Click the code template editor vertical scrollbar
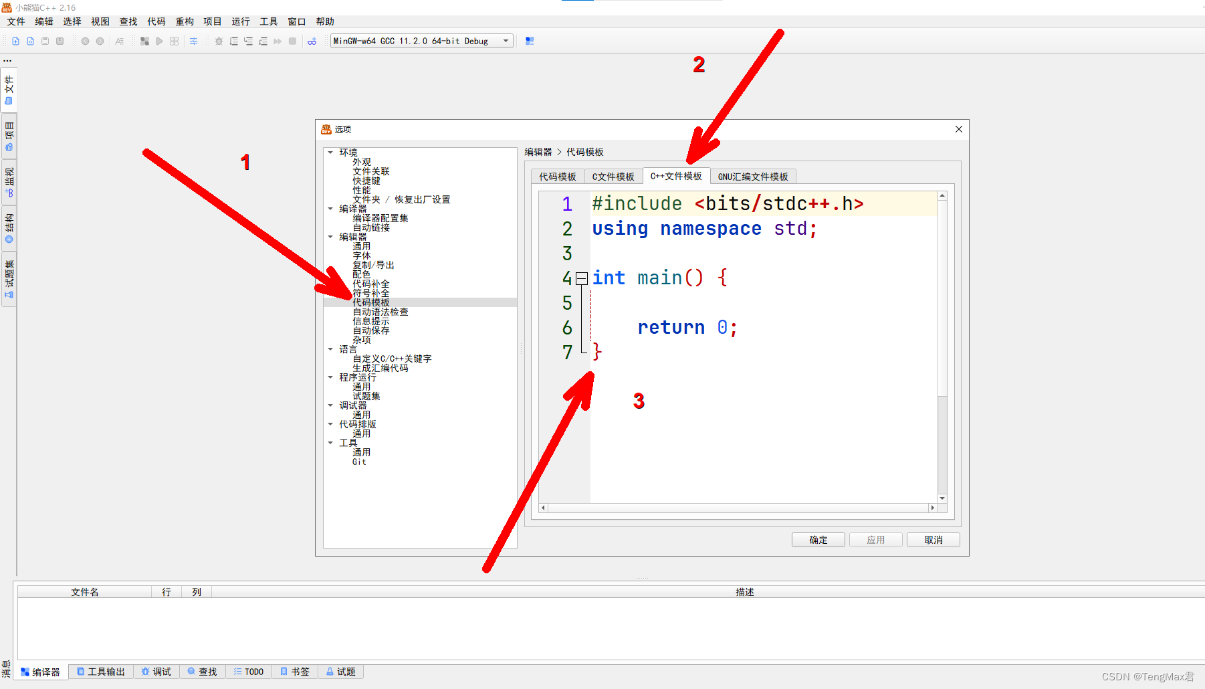Viewport: 1205px width, 689px height. 942,347
